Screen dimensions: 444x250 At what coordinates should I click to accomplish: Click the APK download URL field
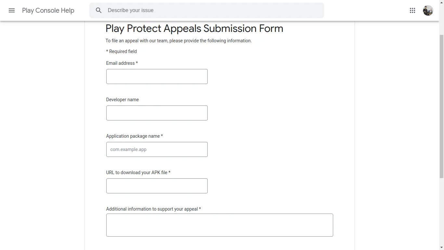(x=157, y=186)
